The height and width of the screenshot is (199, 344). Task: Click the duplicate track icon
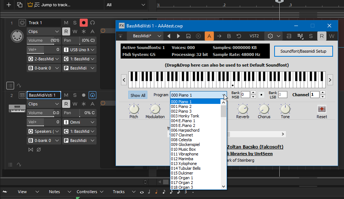[x=20, y=5]
